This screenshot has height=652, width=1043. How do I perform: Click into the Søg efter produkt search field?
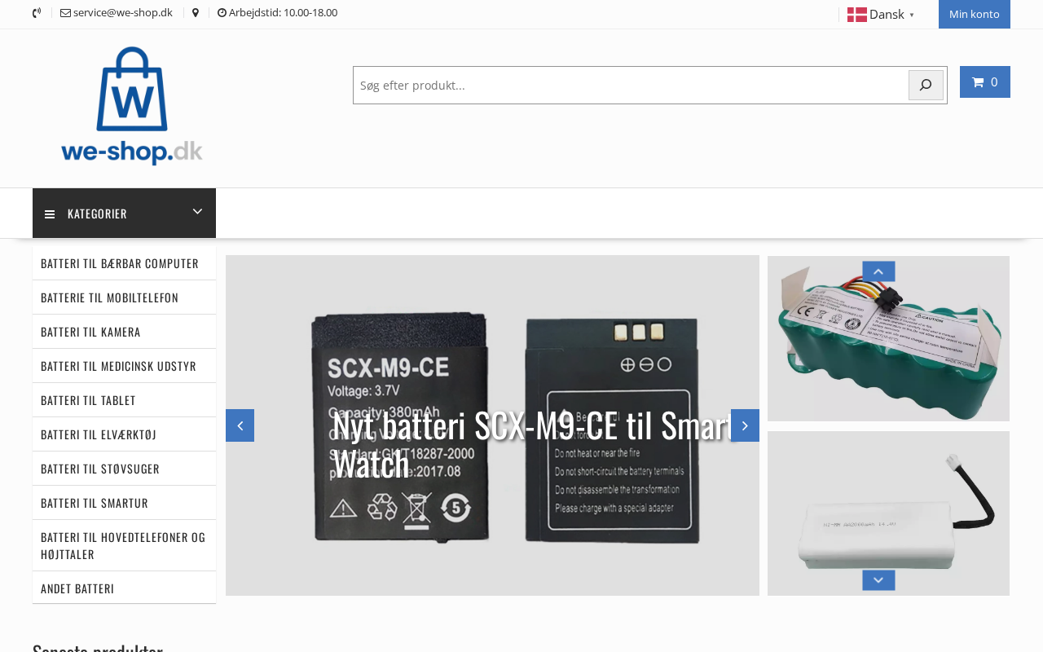tap(631, 85)
